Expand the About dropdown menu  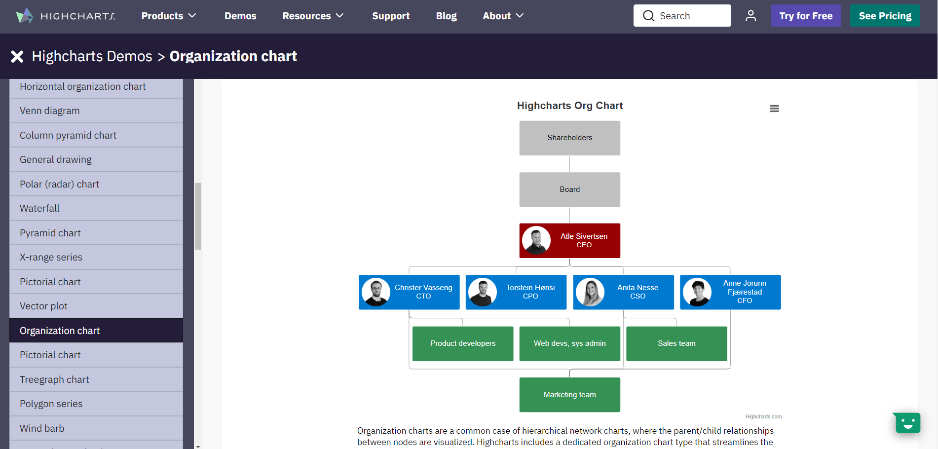(503, 16)
